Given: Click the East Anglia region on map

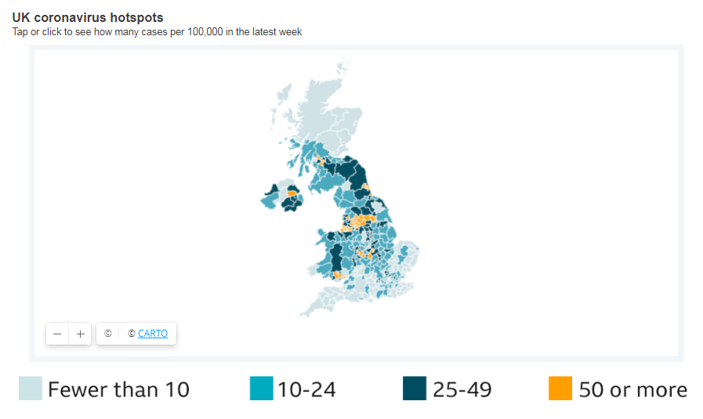Looking at the screenshot, I should point(408,255).
